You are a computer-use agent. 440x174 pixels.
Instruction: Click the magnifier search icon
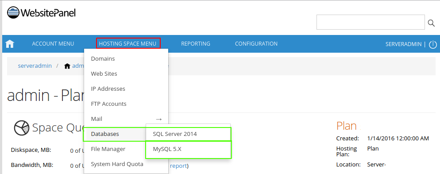pos(431,23)
